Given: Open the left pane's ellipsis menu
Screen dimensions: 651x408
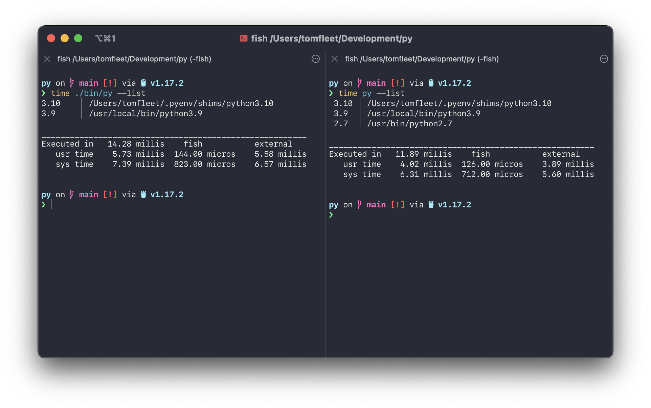Looking at the screenshot, I should click(x=315, y=59).
